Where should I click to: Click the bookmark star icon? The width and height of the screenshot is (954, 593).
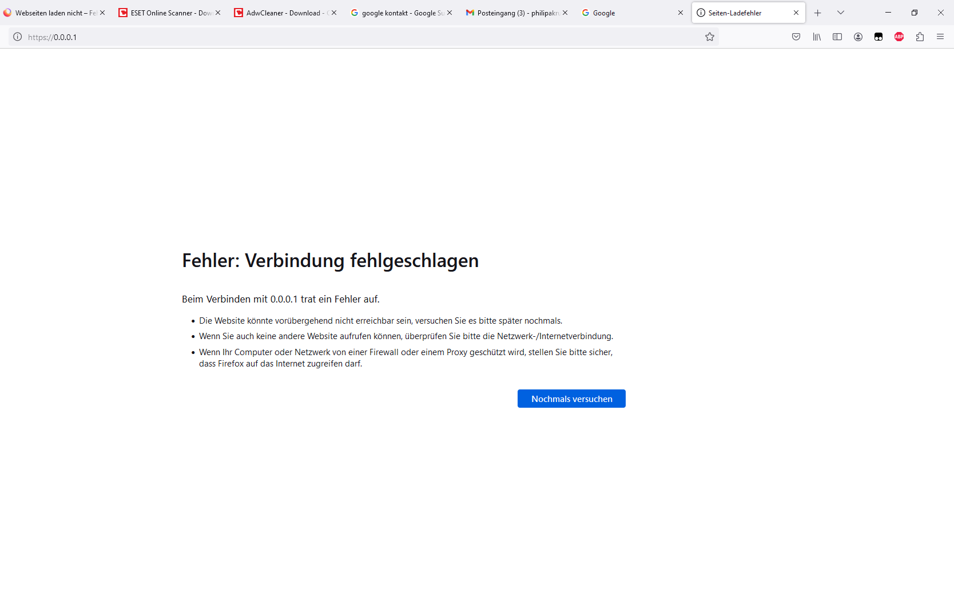[x=710, y=37]
